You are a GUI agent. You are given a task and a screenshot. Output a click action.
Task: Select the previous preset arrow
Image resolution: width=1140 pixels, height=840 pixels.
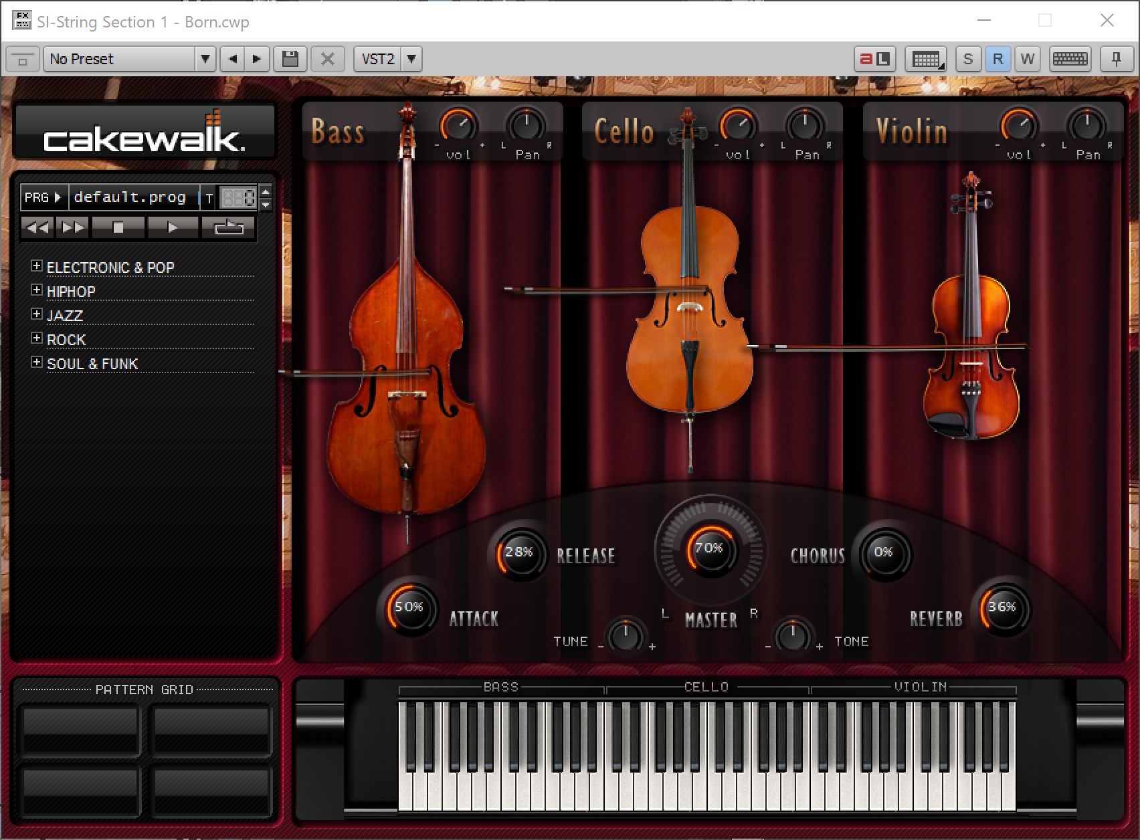click(x=233, y=59)
